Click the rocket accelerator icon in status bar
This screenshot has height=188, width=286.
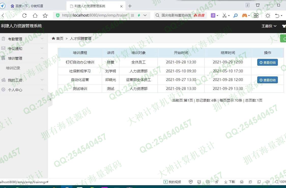coord(217,182)
